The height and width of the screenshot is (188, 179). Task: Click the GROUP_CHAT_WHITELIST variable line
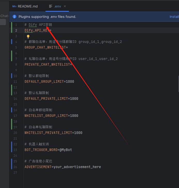click(46, 47)
